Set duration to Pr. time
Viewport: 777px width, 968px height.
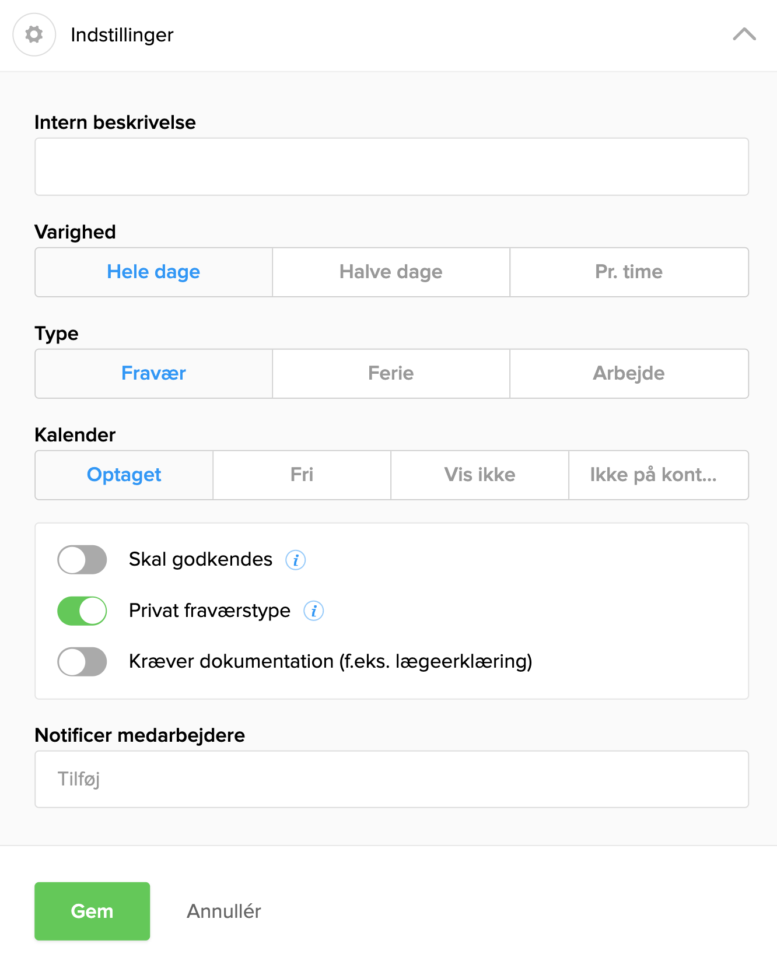629,272
